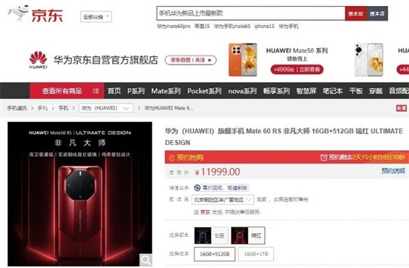Choose the 16GB+512GB version
Screen dimensions: 409x268
pyautogui.click(x=214, y=254)
